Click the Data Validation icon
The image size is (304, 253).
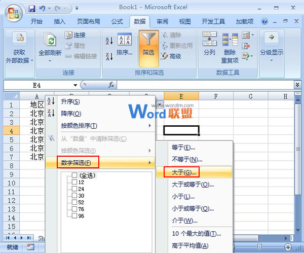[246, 35]
